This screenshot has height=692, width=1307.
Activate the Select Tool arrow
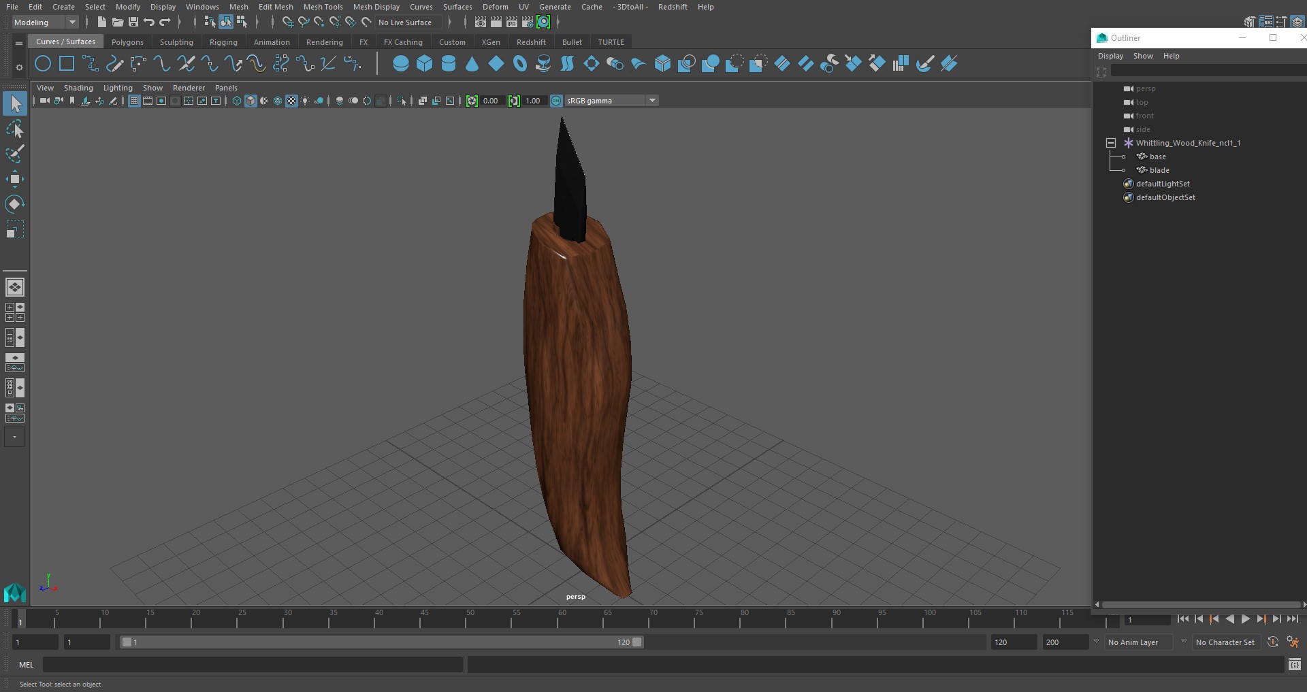[15, 103]
